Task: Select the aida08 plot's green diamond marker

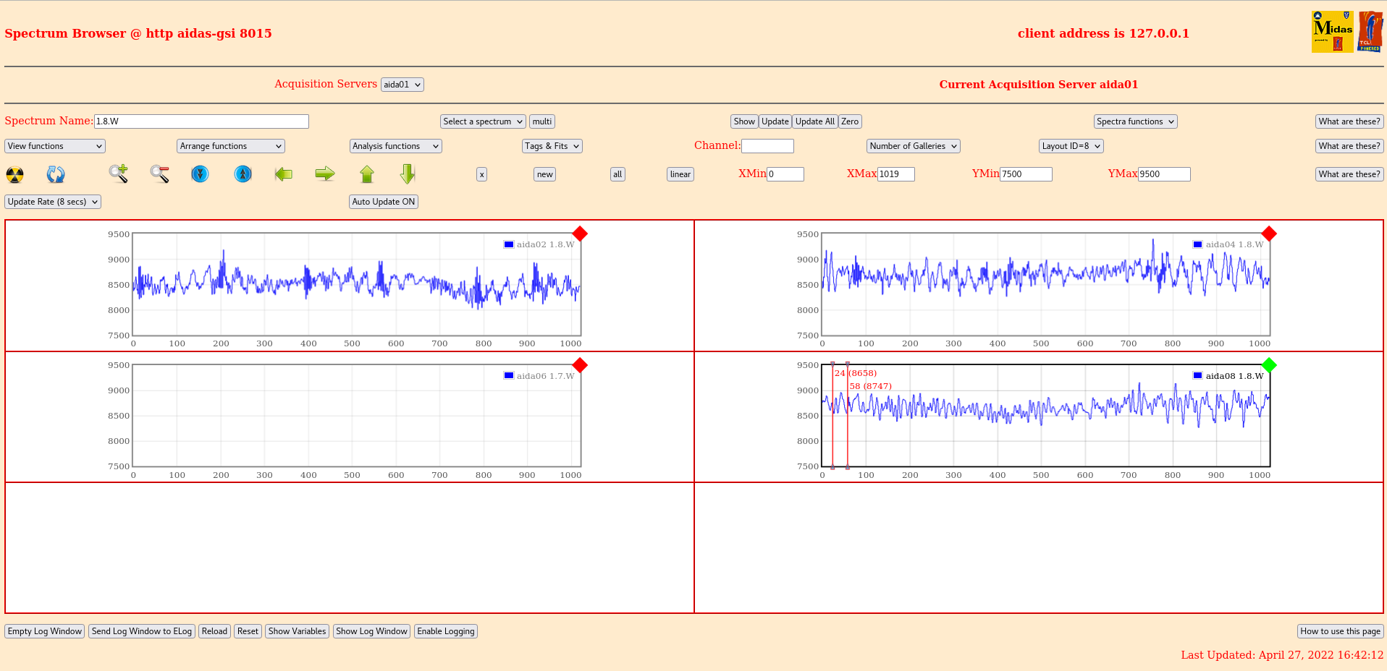Action: click(x=1269, y=365)
